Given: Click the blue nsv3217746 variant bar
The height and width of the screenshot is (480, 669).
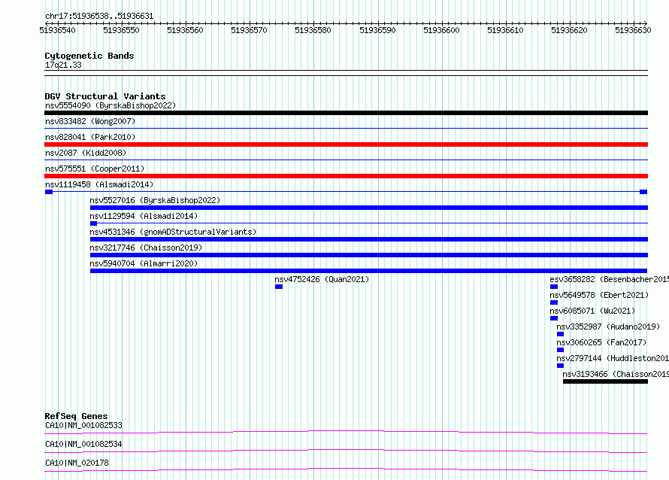Looking at the screenshot, I should tap(369, 255).
